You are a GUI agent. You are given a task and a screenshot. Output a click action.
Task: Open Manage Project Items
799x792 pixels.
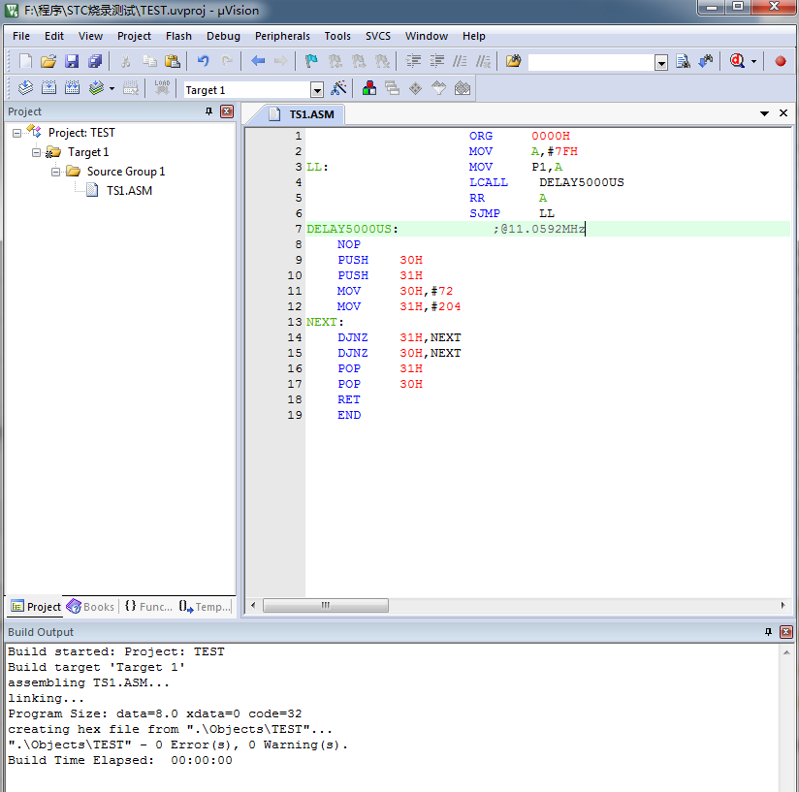(368, 88)
